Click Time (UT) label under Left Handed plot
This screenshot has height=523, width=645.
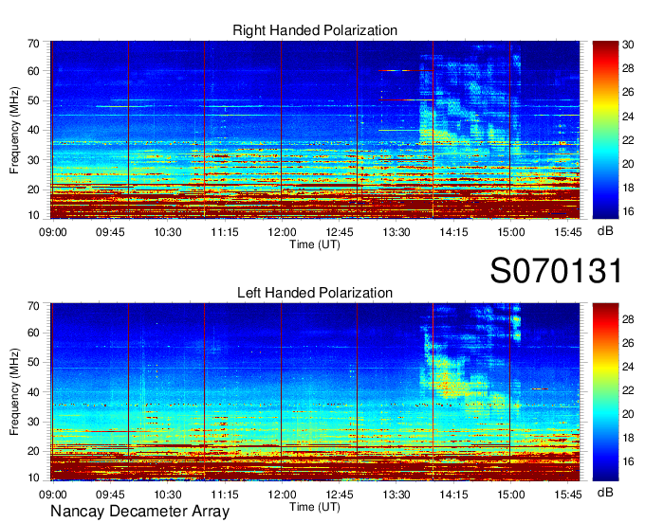click(315, 507)
